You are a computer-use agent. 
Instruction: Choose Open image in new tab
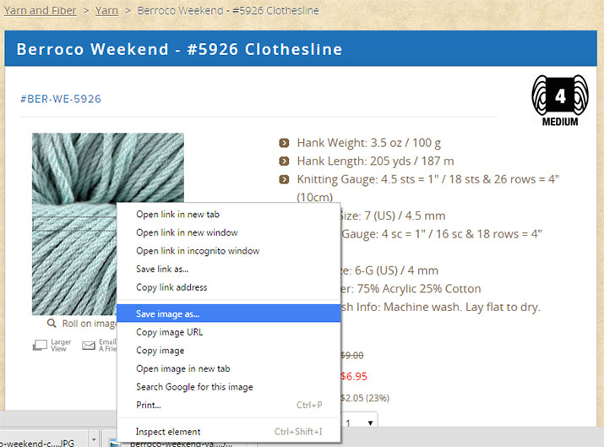(x=229, y=368)
